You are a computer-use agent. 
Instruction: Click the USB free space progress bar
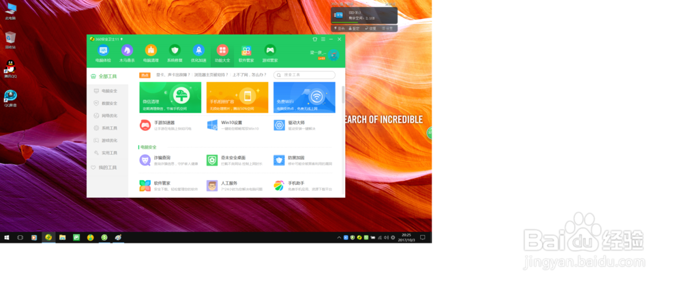click(x=346, y=22)
